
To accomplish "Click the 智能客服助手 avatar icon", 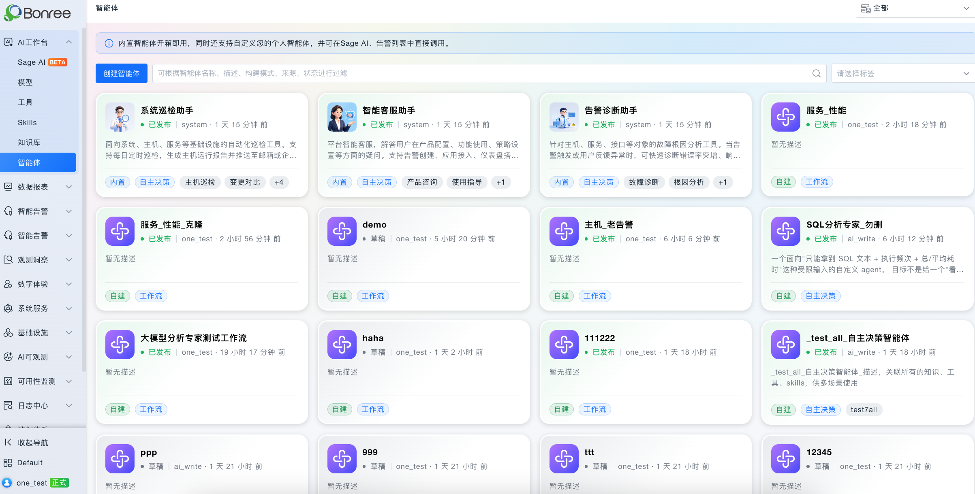I will point(342,117).
